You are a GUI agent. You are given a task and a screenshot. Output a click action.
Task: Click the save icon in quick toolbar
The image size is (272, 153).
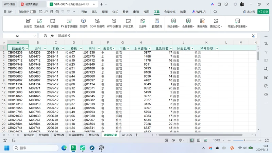40,12
